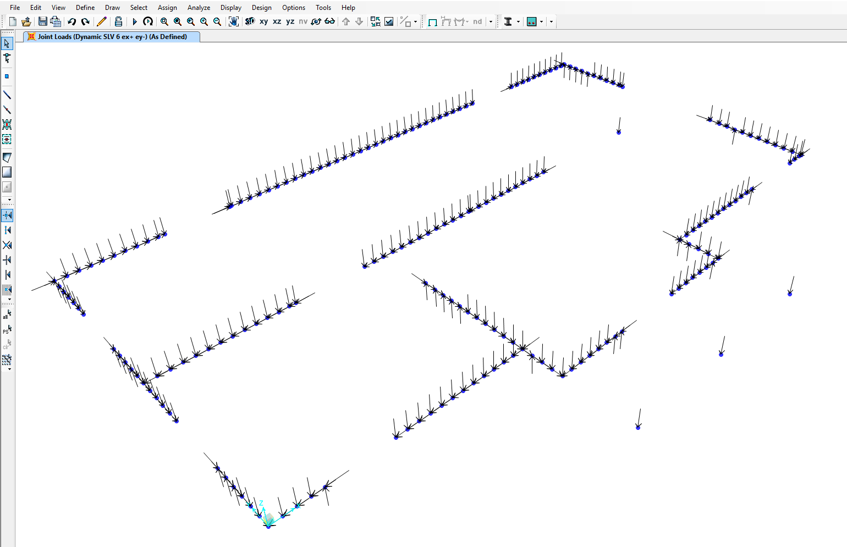The width and height of the screenshot is (847, 547).
Task: Run analysis with the play arrow
Action: 135,21
